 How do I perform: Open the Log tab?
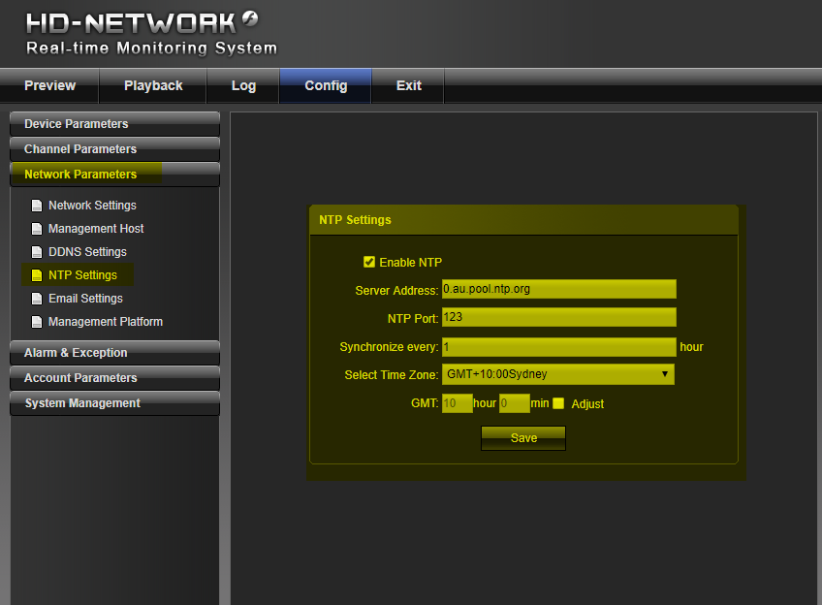coord(243,85)
